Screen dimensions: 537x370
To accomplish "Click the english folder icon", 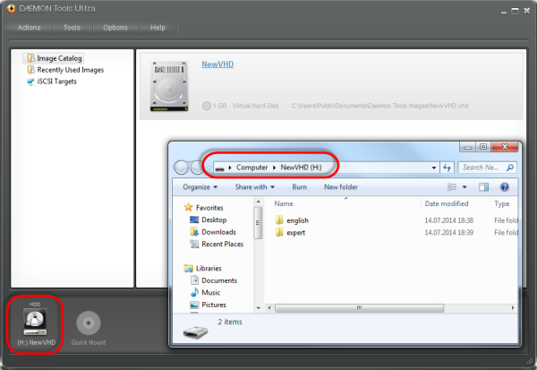I will point(279,220).
